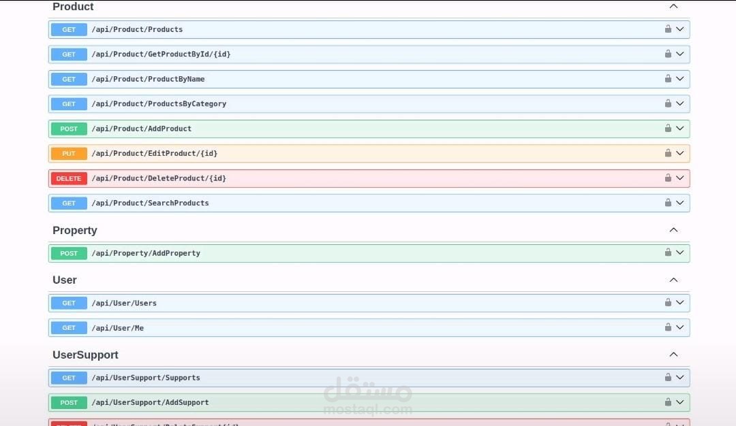The image size is (736, 426).
Task: Expand the /api/User/Users endpoint chevron
Action: tap(679, 303)
